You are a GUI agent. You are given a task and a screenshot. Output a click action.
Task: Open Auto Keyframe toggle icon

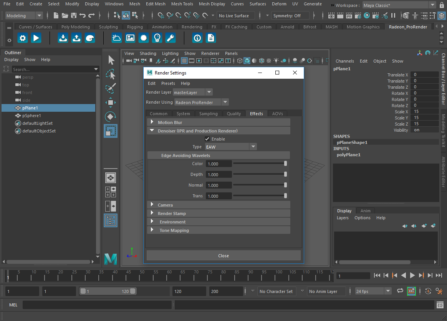point(428,291)
